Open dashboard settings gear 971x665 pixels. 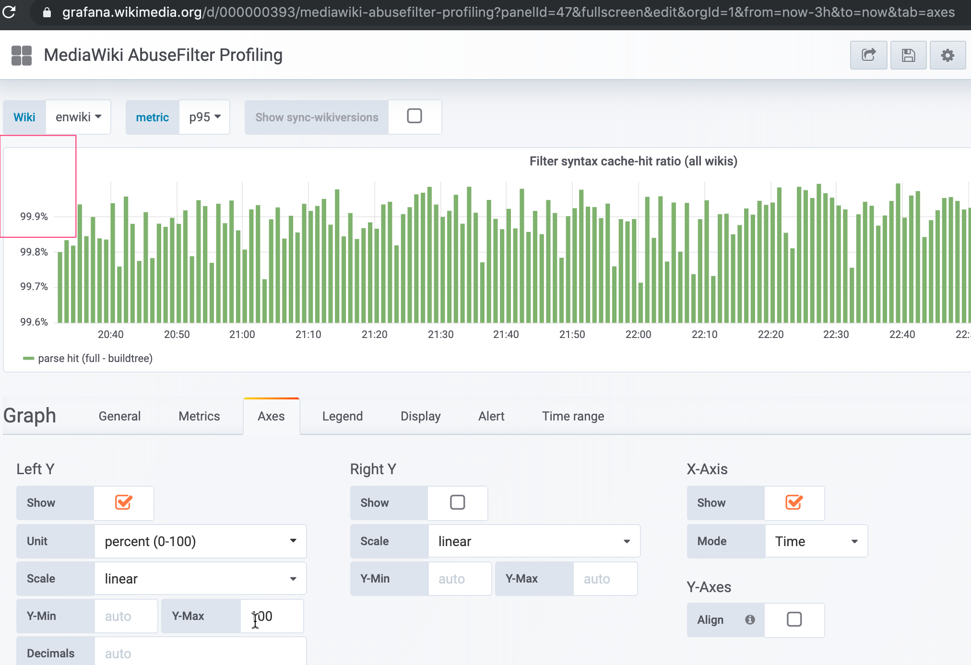point(947,55)
